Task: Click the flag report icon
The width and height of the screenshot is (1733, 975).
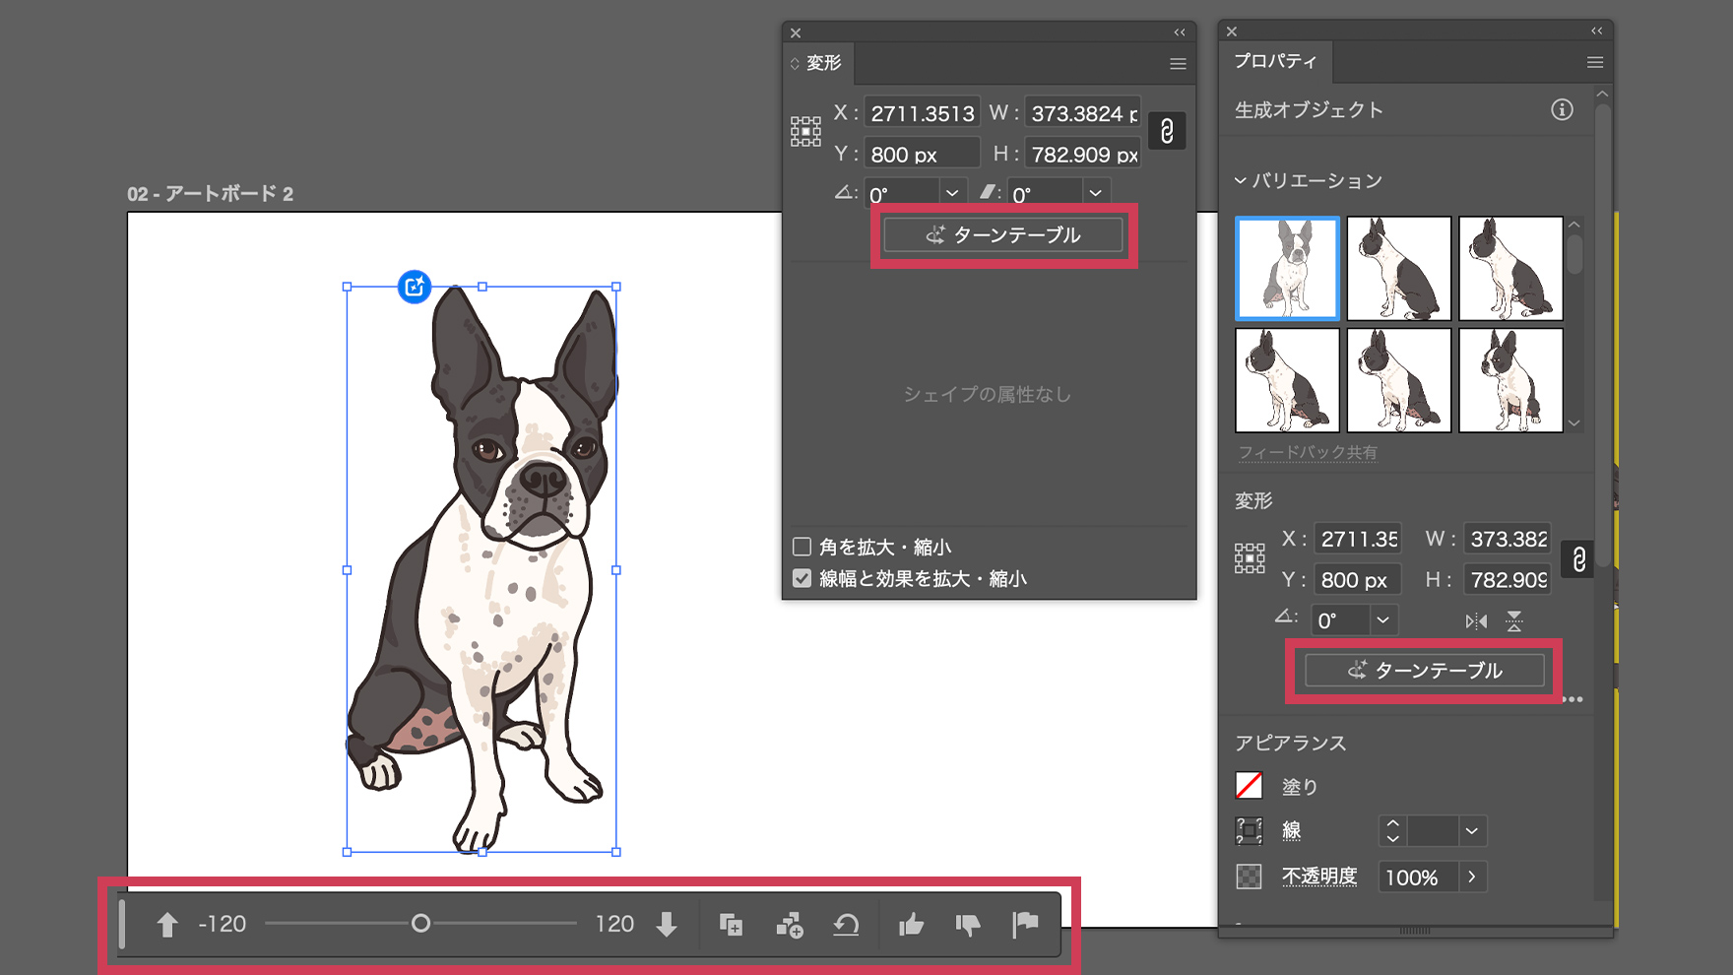Action: 1025,925
